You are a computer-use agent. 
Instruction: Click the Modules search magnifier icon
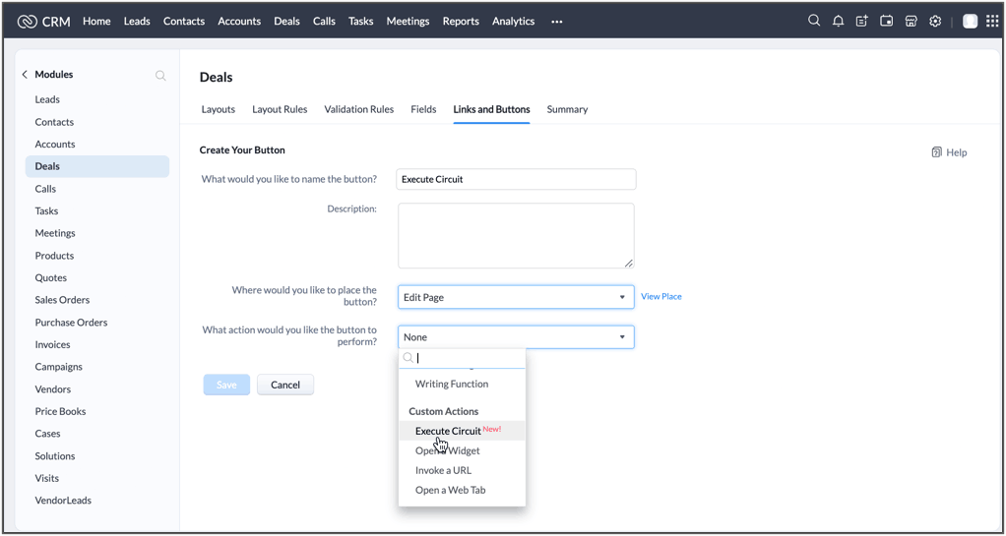point(160,76)
